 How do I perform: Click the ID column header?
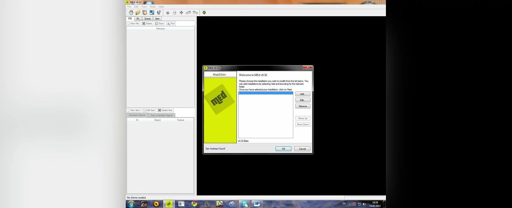(137, 120)
